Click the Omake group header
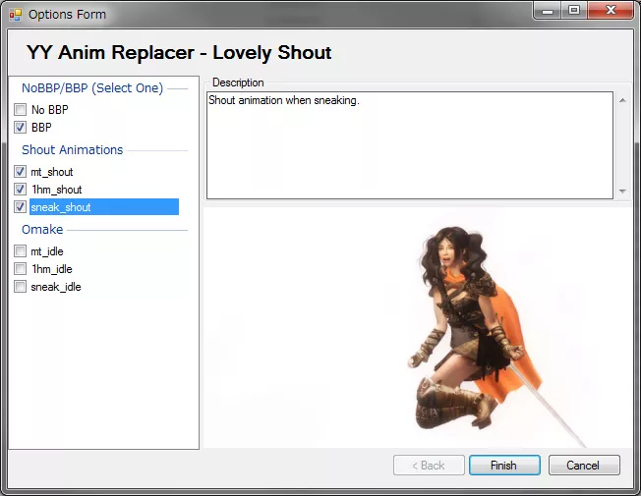This screenshot has height=496, width=641. coord(42,230)
